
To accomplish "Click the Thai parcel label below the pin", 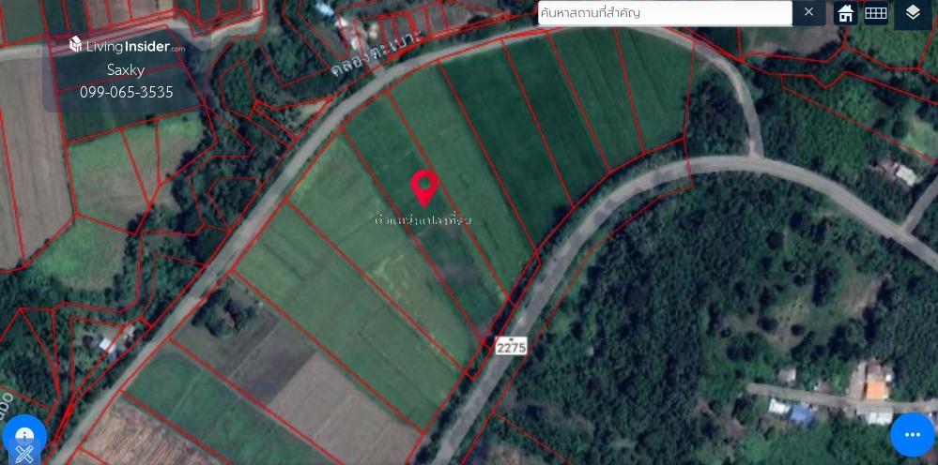I will [x=423, y=220].
